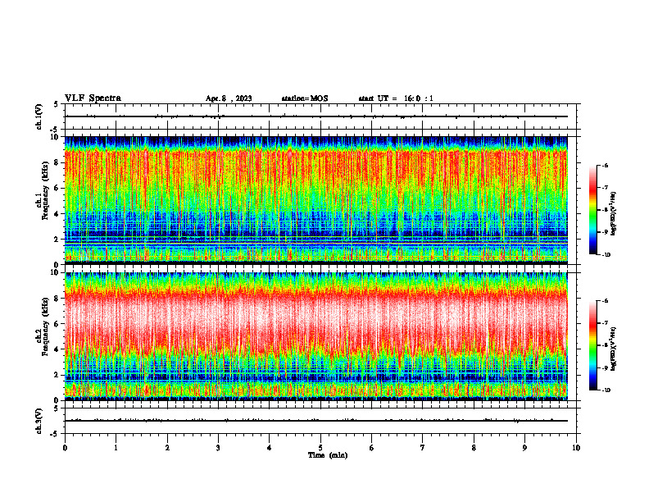This screenshot has width=649, height=502.
Task: Click the date text "Apr. 8 , 2023"
Action: coord(229,98)
